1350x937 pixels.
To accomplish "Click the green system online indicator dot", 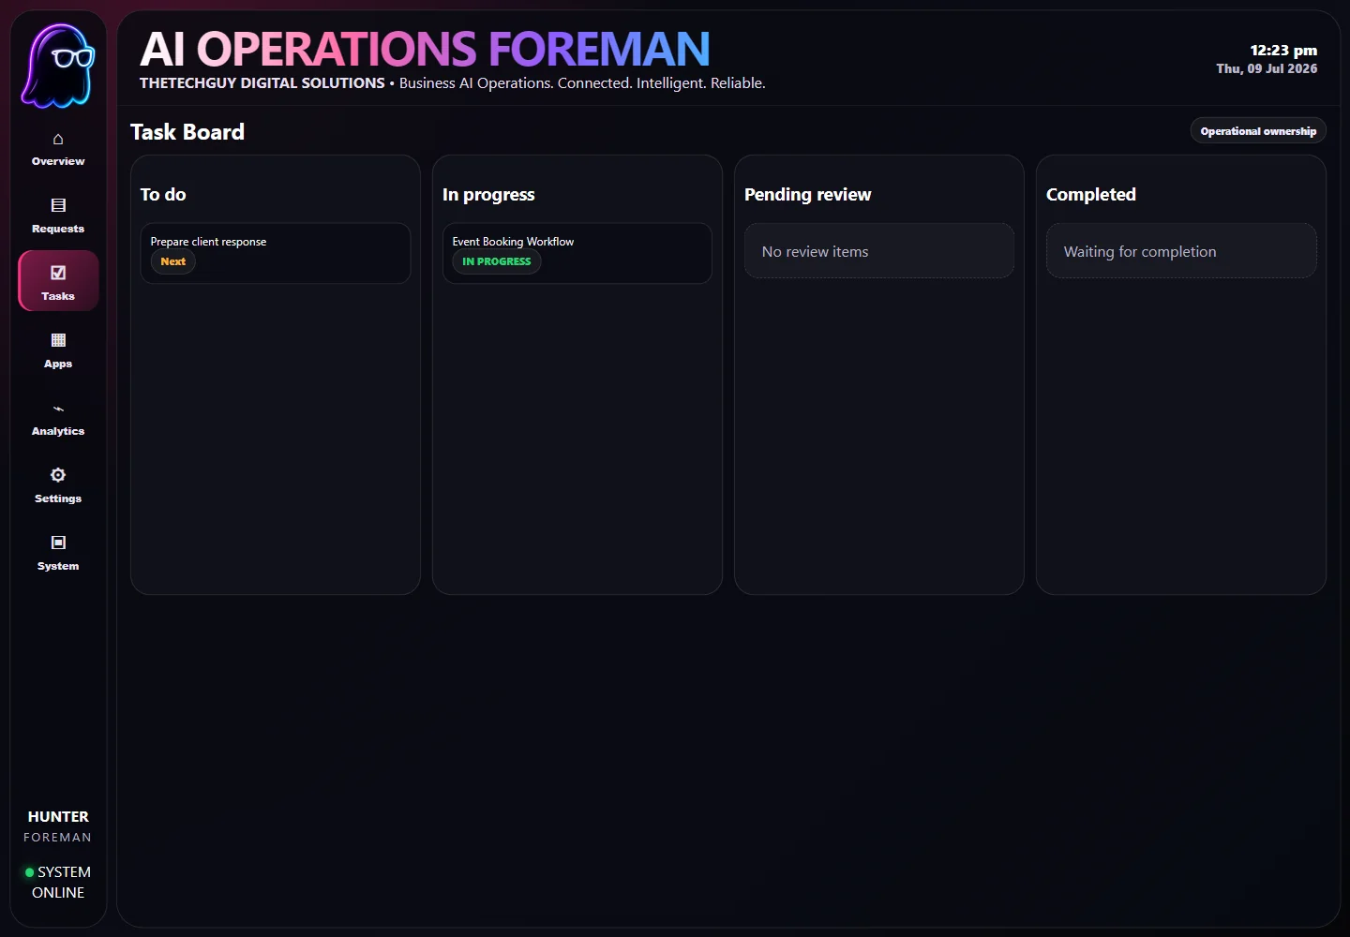I will (29, 872).
